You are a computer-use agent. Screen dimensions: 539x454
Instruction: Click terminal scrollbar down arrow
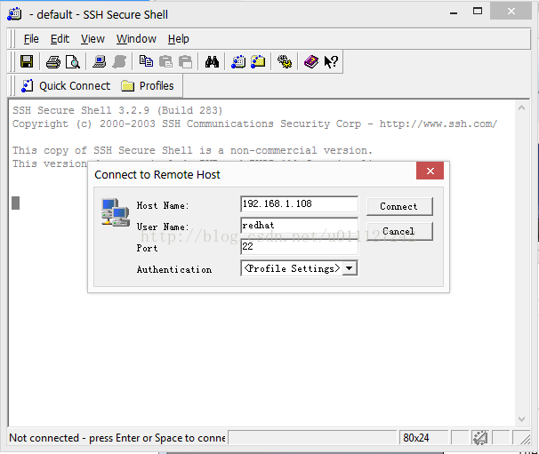pyautogui.click(x=521, y=419)
